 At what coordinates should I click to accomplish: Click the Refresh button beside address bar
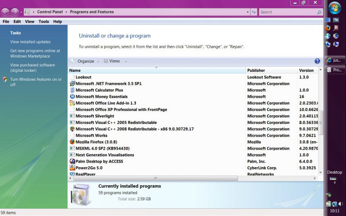(x=254, y=12)
